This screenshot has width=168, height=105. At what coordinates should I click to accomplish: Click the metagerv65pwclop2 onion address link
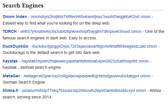click(87, 76)
